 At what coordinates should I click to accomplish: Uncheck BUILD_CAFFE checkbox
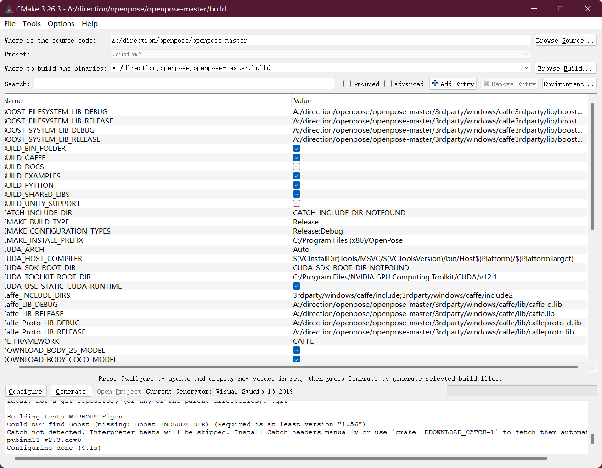pos(297,157)
